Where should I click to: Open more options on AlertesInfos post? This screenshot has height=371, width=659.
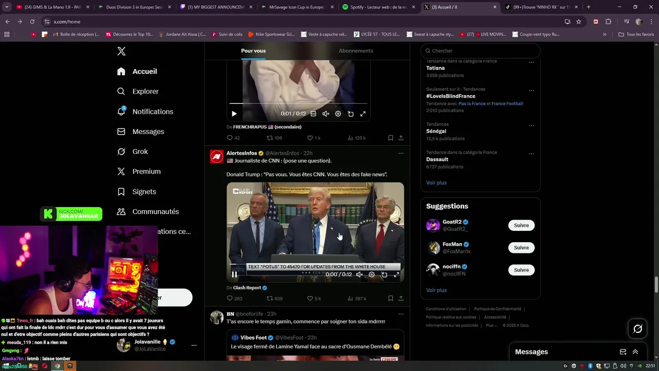(x=401, y=153)
